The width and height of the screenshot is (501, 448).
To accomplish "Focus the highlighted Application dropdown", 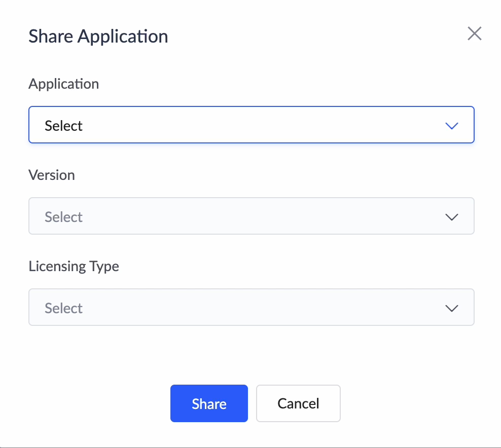I will [x=251, y=125].
